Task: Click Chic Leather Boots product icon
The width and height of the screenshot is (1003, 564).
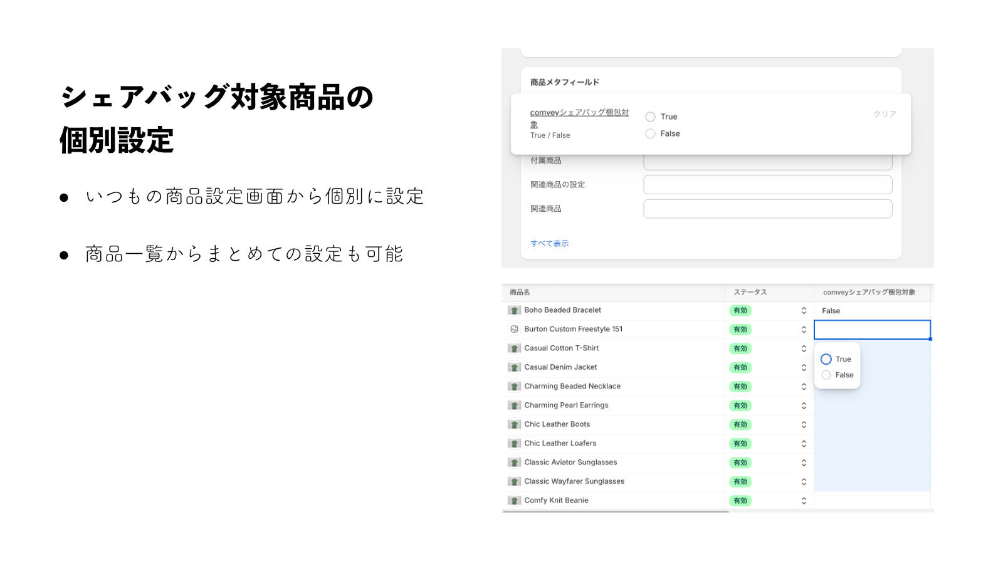Action: tap(514, 424)
